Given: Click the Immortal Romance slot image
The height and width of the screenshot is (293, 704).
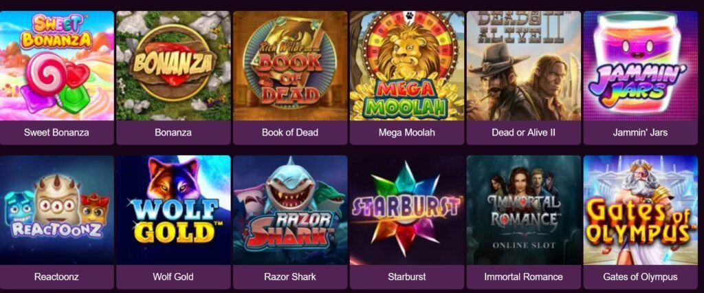Looking at the screenshot, I should [x=523, y=210].
